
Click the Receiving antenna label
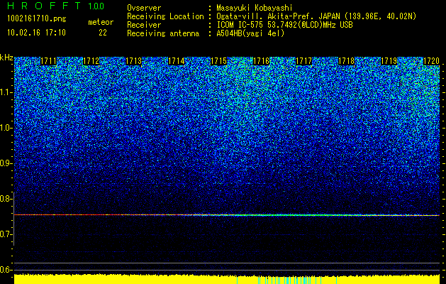[163, 33]
